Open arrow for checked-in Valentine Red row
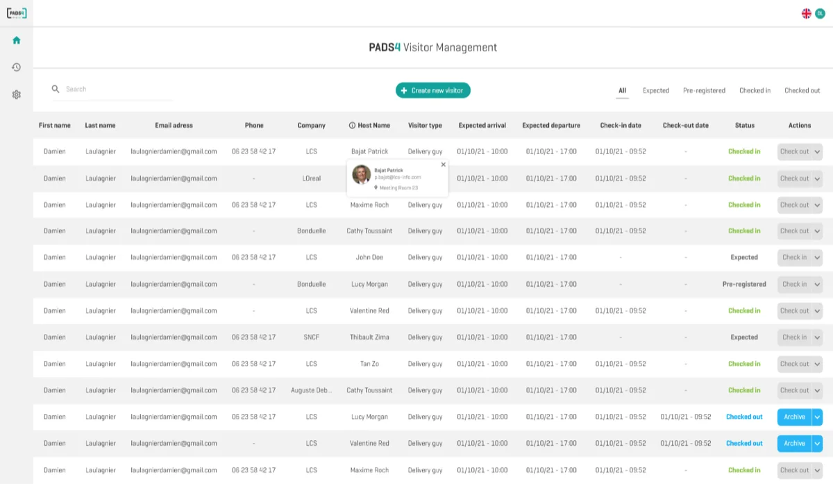 [817, 311]
